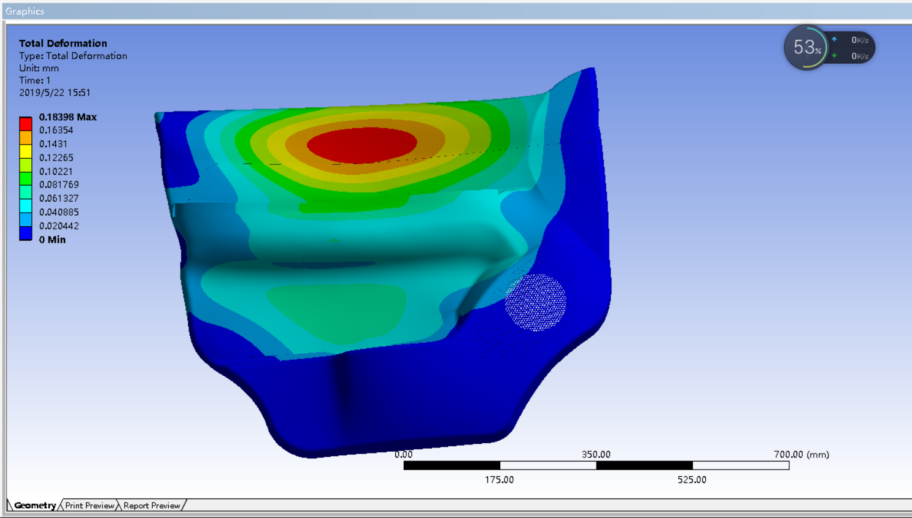
Task: Click the '175.00' scale ruler label
Action: (500, 480)
